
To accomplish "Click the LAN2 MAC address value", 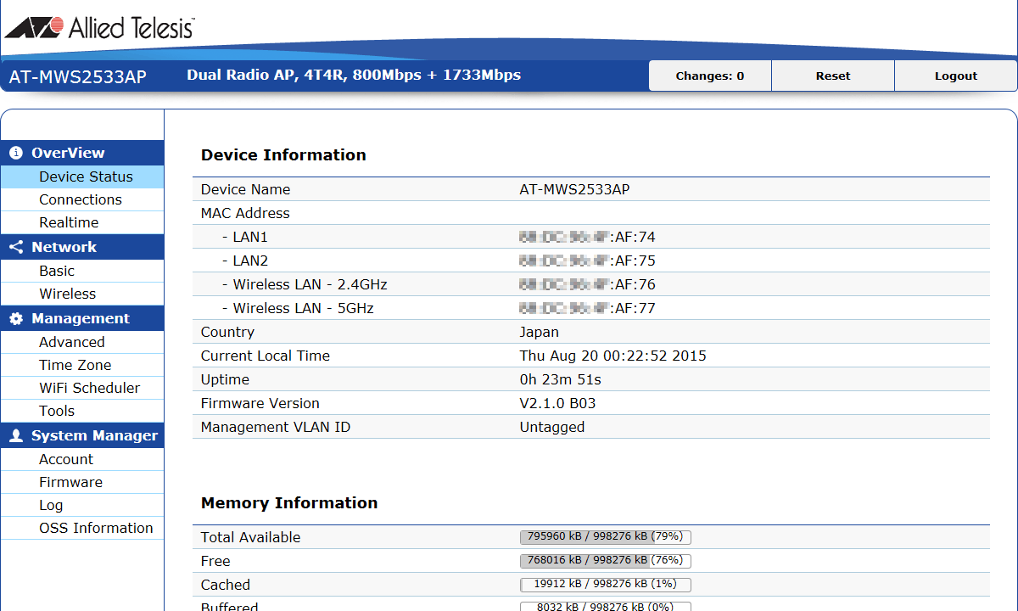I will click(587, 261).
